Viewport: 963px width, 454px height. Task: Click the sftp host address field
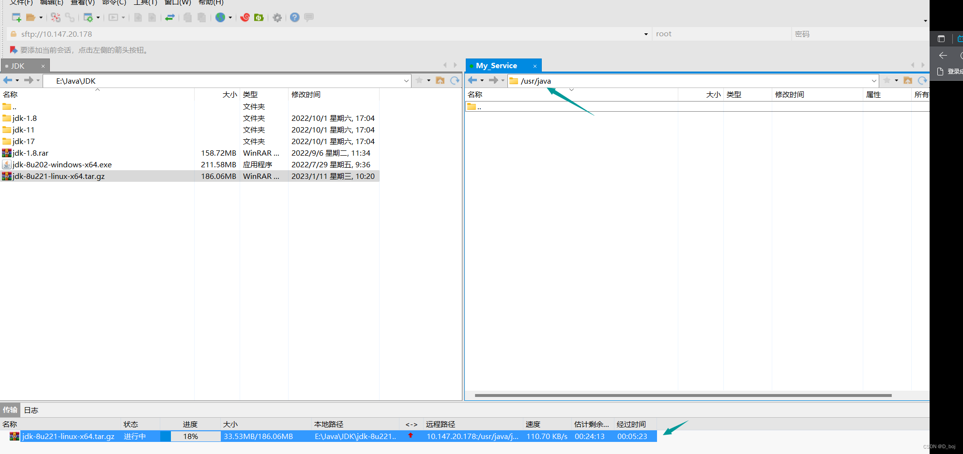(x=329, y=34)
